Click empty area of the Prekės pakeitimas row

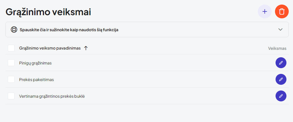[160, 80]
